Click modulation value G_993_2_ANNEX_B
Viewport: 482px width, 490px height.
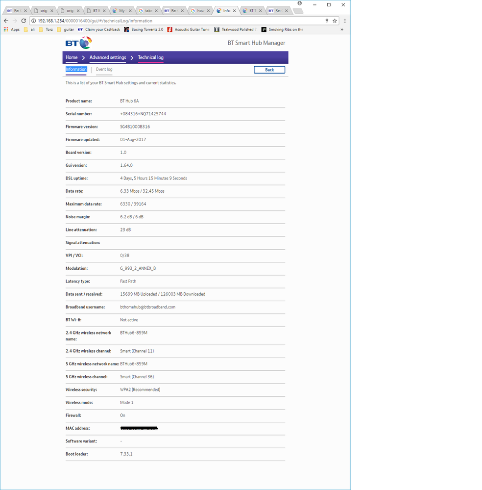click(138, 268)
